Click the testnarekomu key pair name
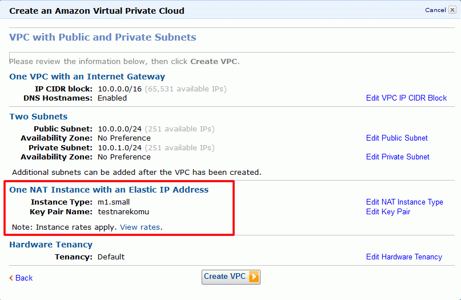 [123, 212]
